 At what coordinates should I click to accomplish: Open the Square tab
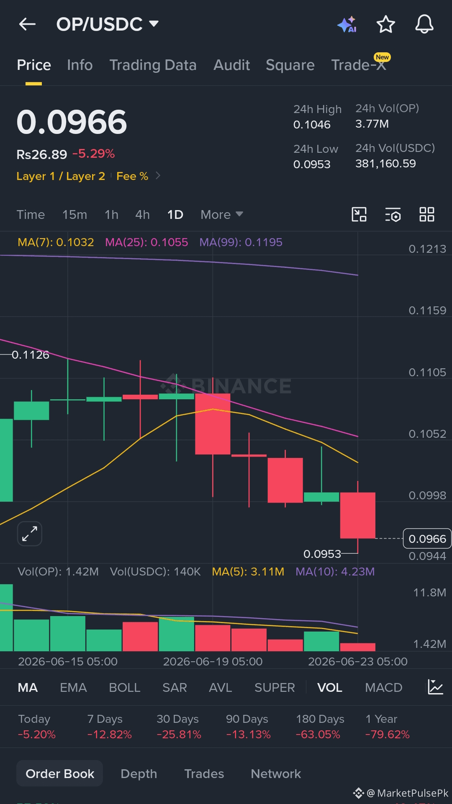[x=290, y=65]
